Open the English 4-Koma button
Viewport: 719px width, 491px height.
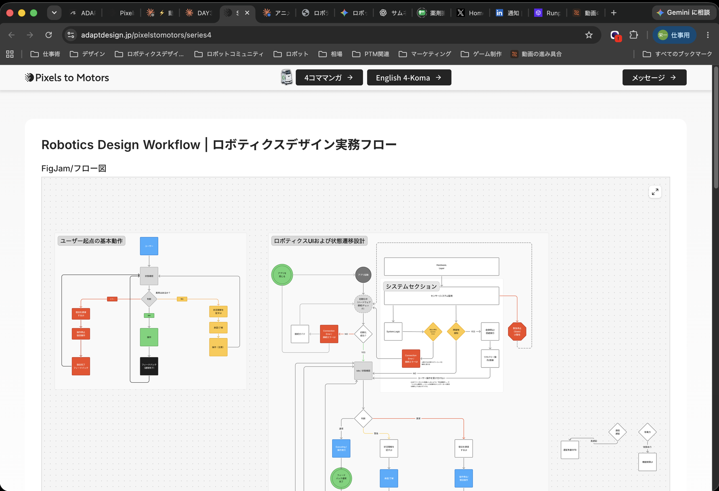(x=409, y=77)
